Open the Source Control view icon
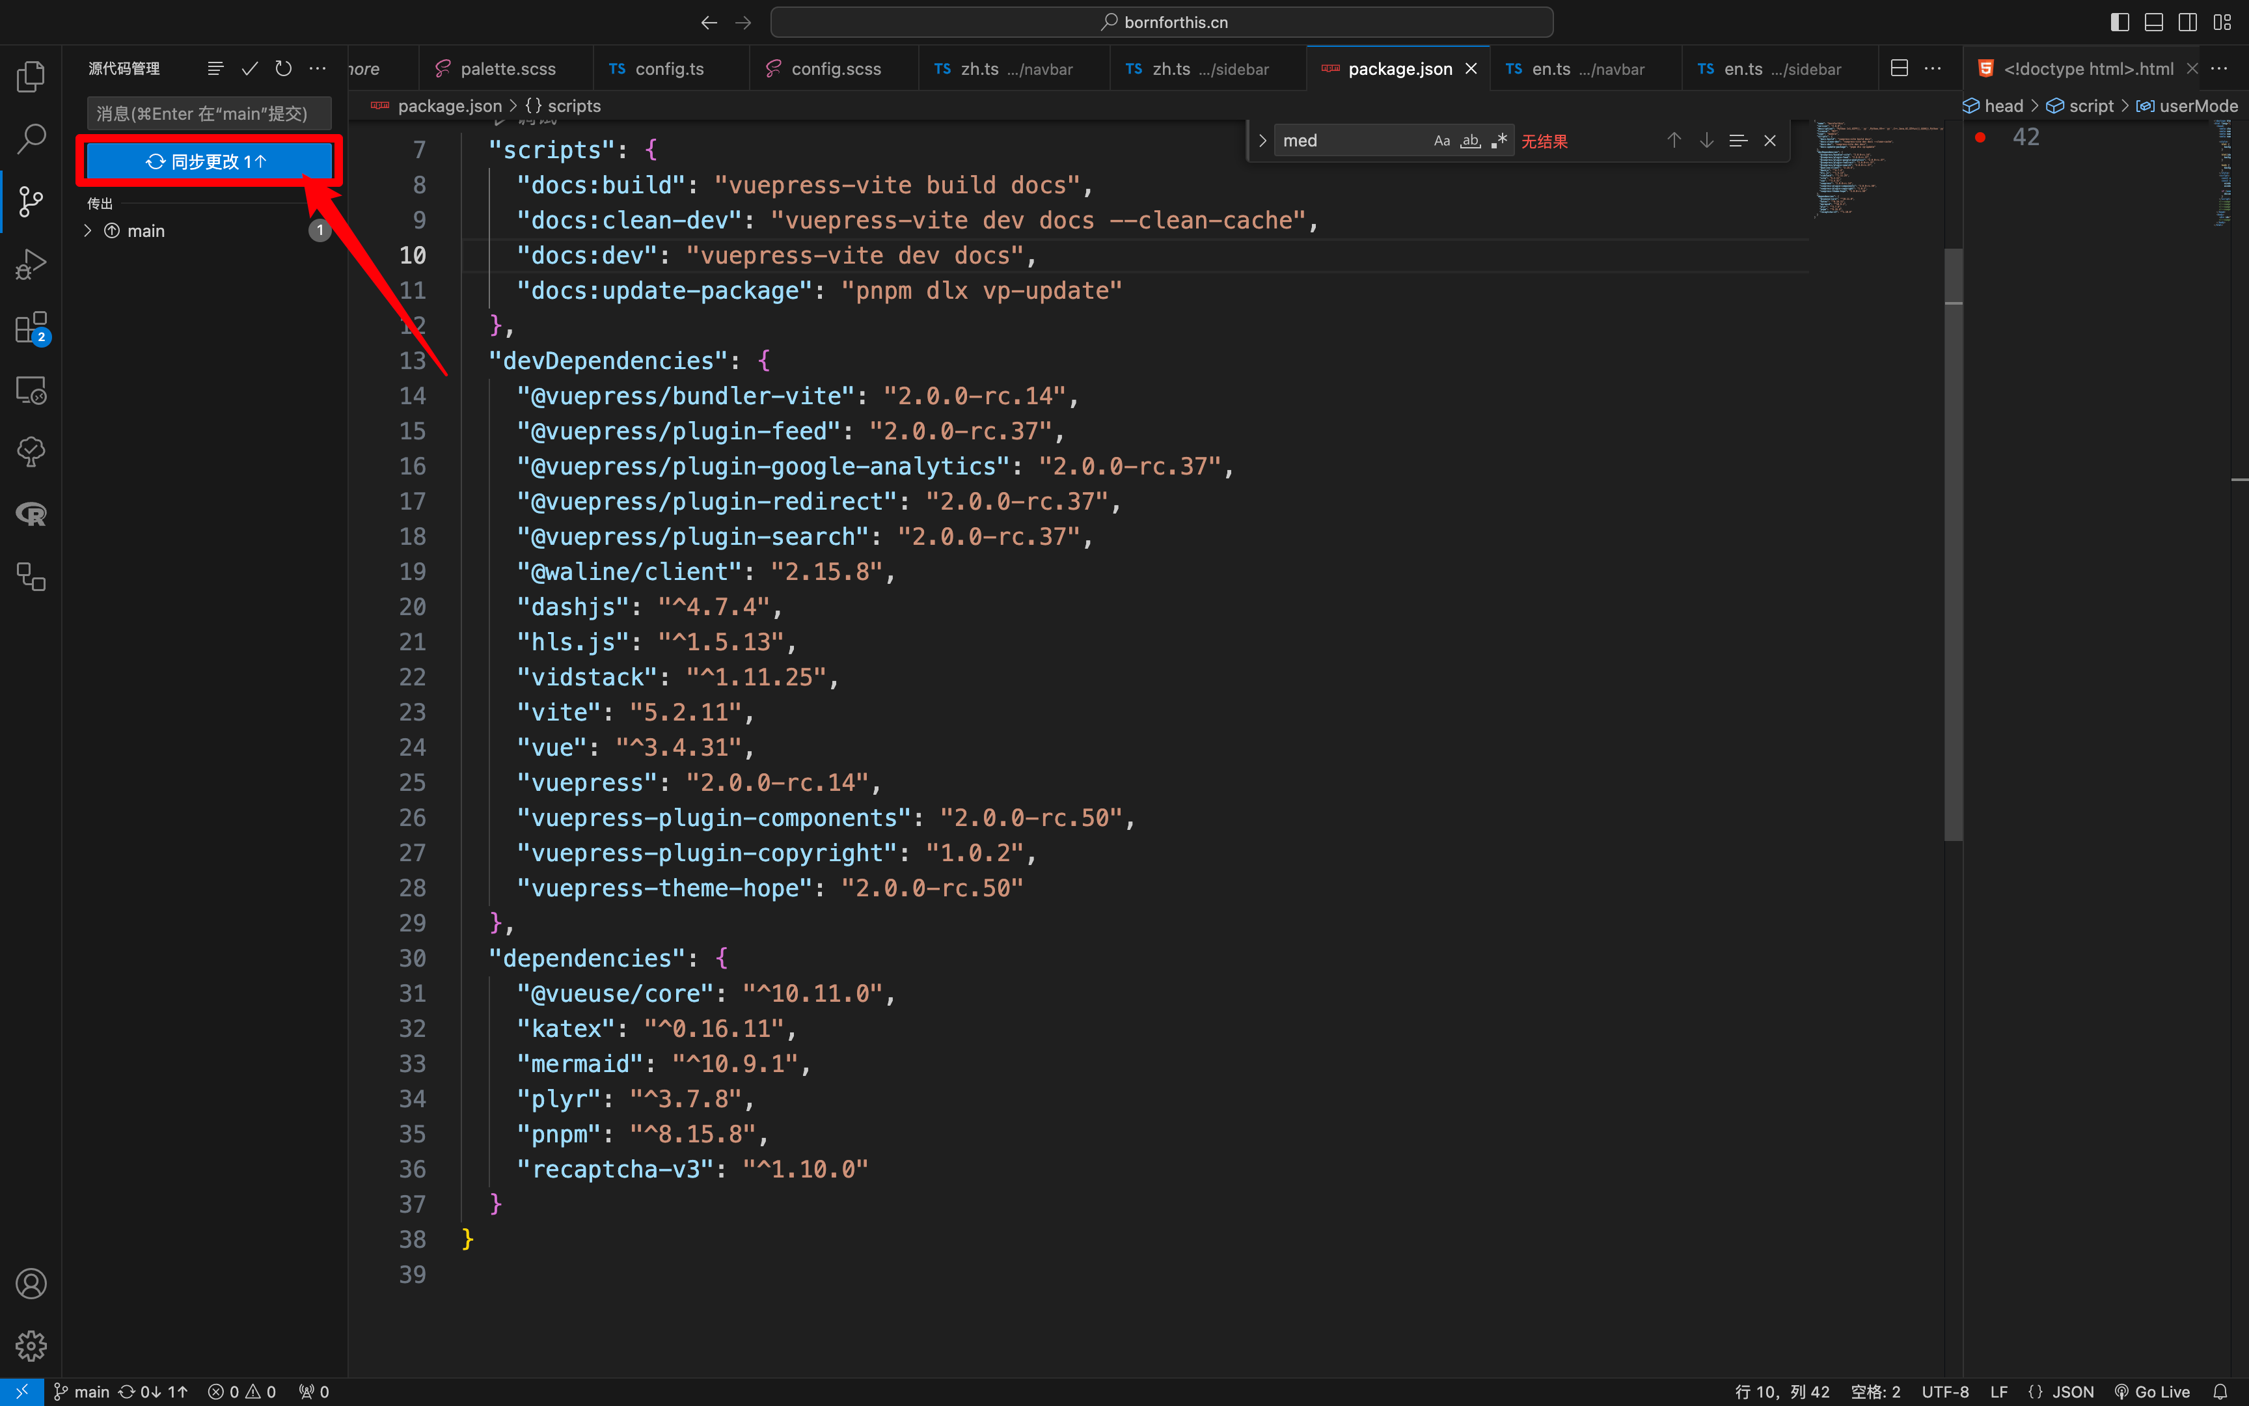Viewport: 2249px width, 1406px height. (31, 201)
